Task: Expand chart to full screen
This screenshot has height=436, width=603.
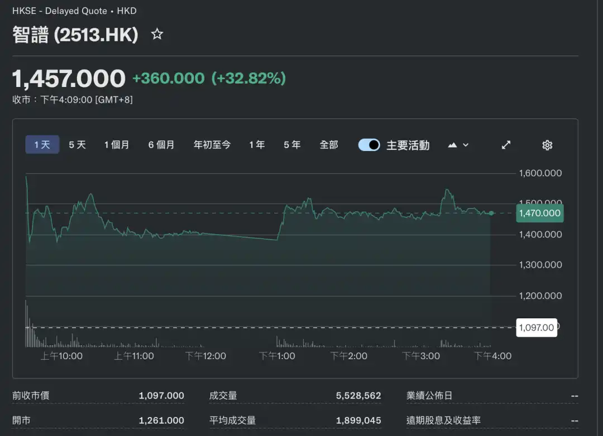Action: (506, 145)
